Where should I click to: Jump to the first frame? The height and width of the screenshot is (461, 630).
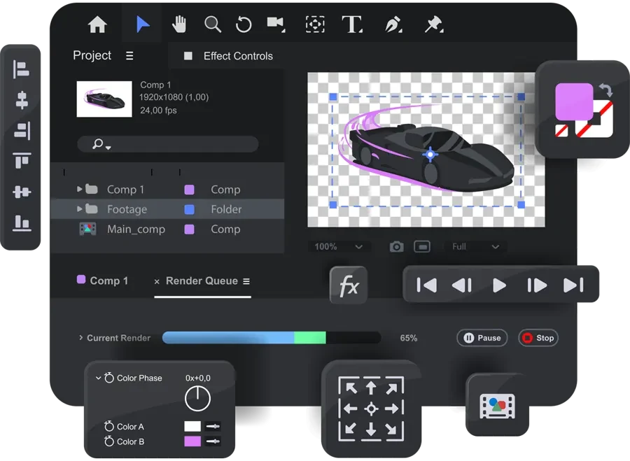[x=426, y=285]
